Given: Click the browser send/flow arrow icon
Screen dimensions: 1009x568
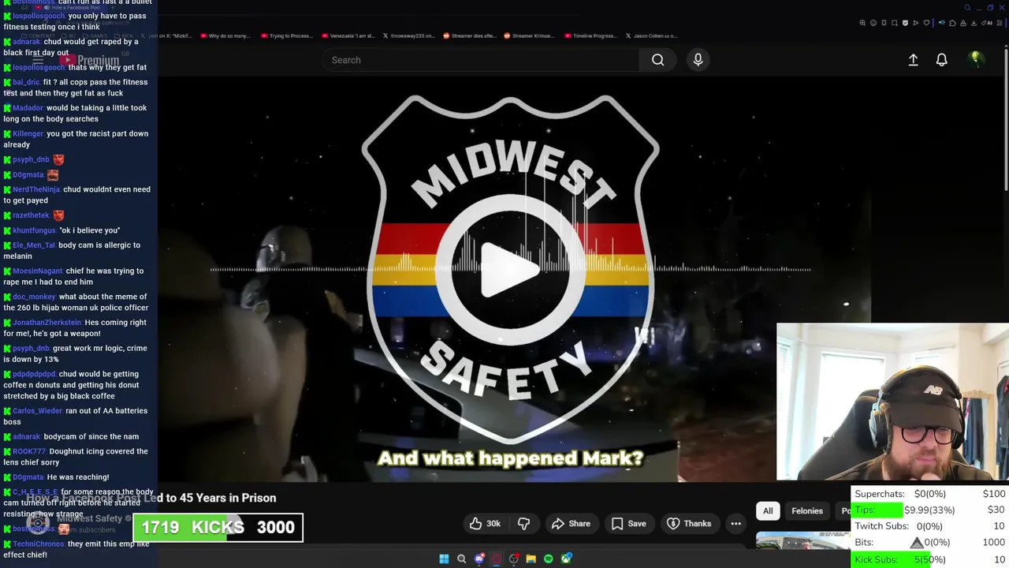Looking at the screenshot, I should pos(916,23).
